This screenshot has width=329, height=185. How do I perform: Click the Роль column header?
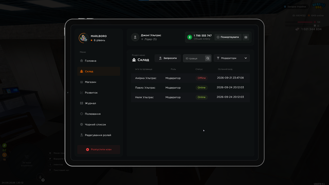(173, 69)
